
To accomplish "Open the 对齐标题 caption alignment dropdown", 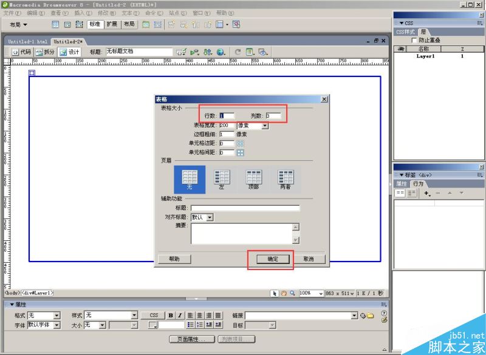I will click(210, 217).
